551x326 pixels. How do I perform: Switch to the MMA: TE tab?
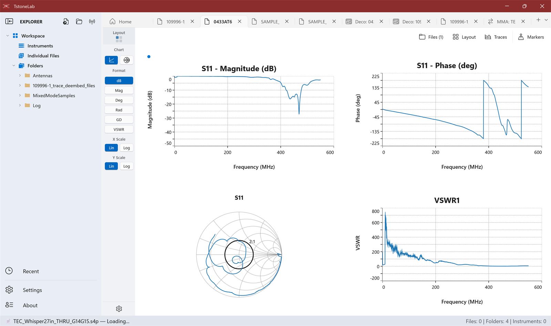click(x=506, y=21)
